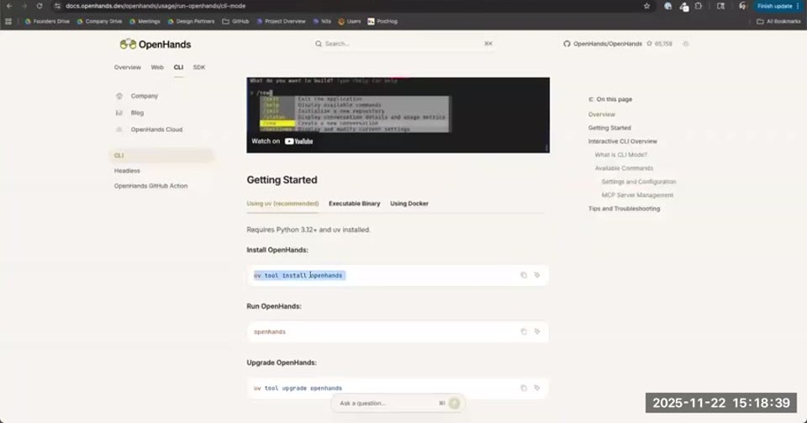
Task: Ask AI about the 'uv tool install openhands' block
Action: click(x=537, y=275)
